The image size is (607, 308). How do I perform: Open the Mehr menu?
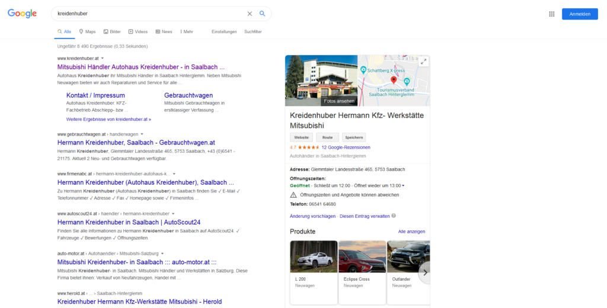coord(187,32)
